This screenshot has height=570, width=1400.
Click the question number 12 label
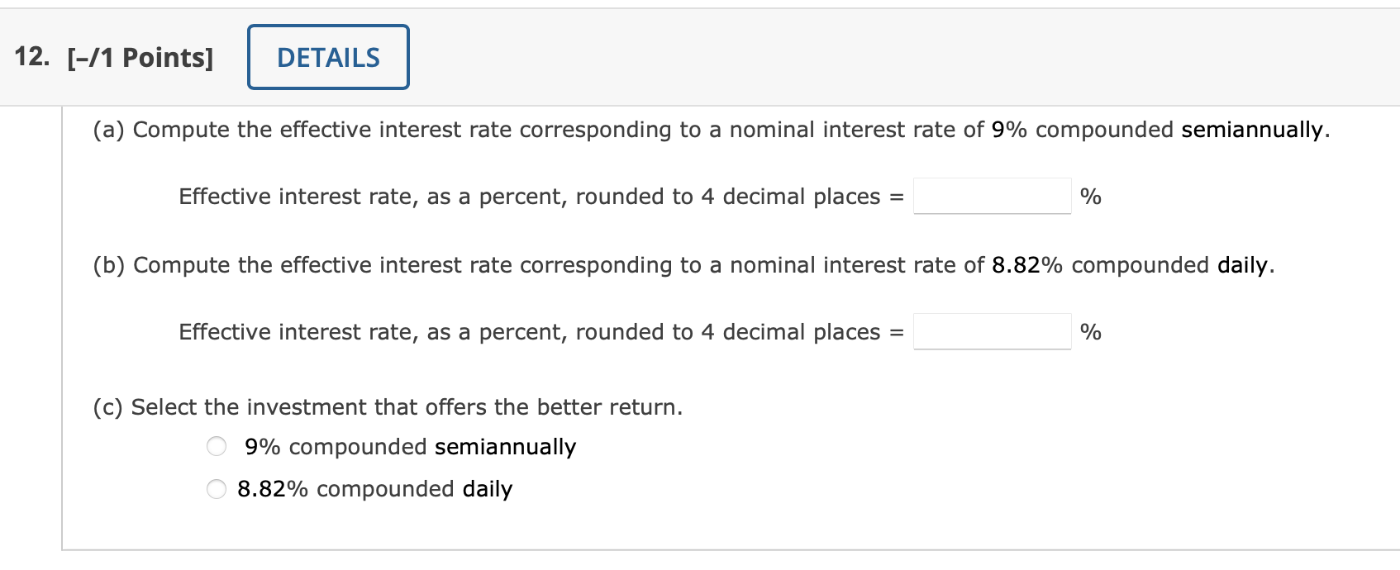[31, 56]
